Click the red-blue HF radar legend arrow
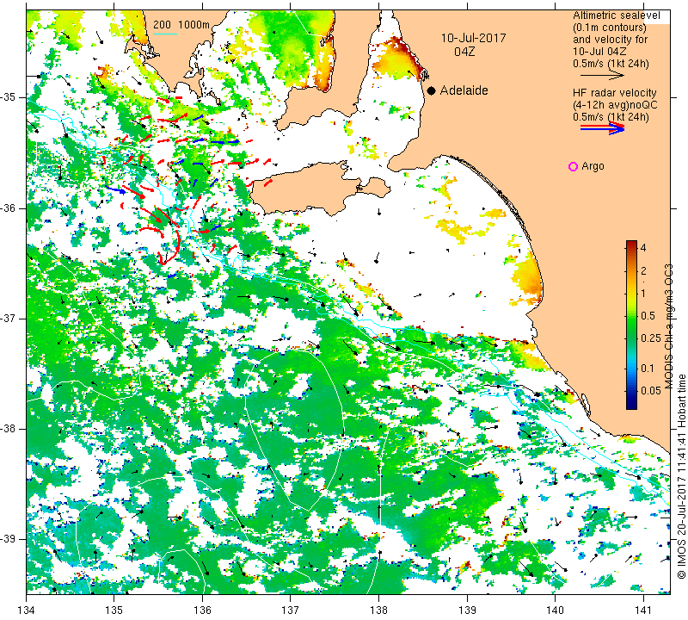 pyautogui.click(x=603, y=128)
